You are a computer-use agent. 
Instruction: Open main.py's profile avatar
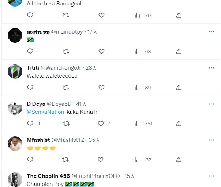[x=15, y=35]
